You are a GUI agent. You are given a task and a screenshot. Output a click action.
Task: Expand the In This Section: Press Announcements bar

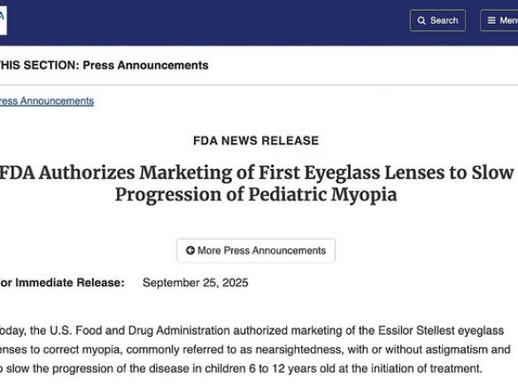(x=259, y=65)
